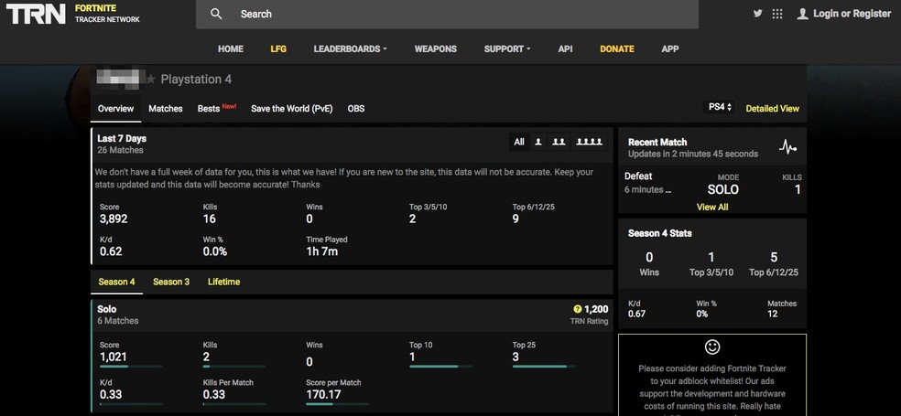The height and width of the screenshot is (416, 901).
Task: Switch to the Matches tab
Action: (166, 109)
